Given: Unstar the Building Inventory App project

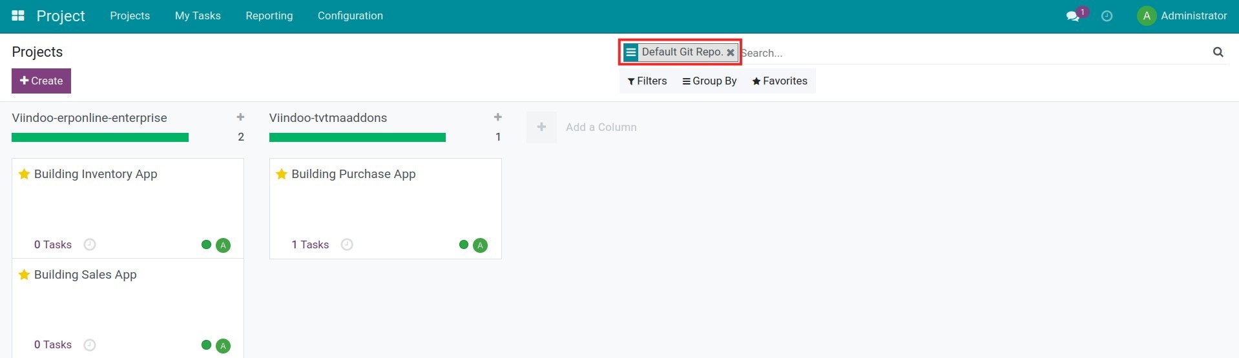Looking at the screenshot, I should pos(25,174).
